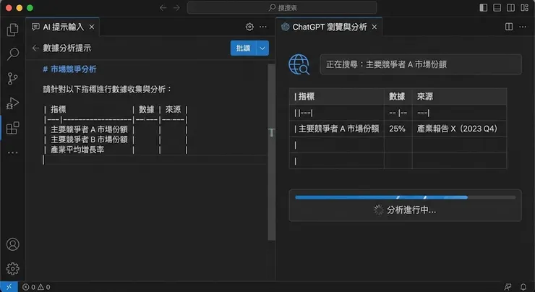The width and height of the screenshot is (535, 292).
Task: Click the remote window indicator in status bar
Action: tap(9, 287)
